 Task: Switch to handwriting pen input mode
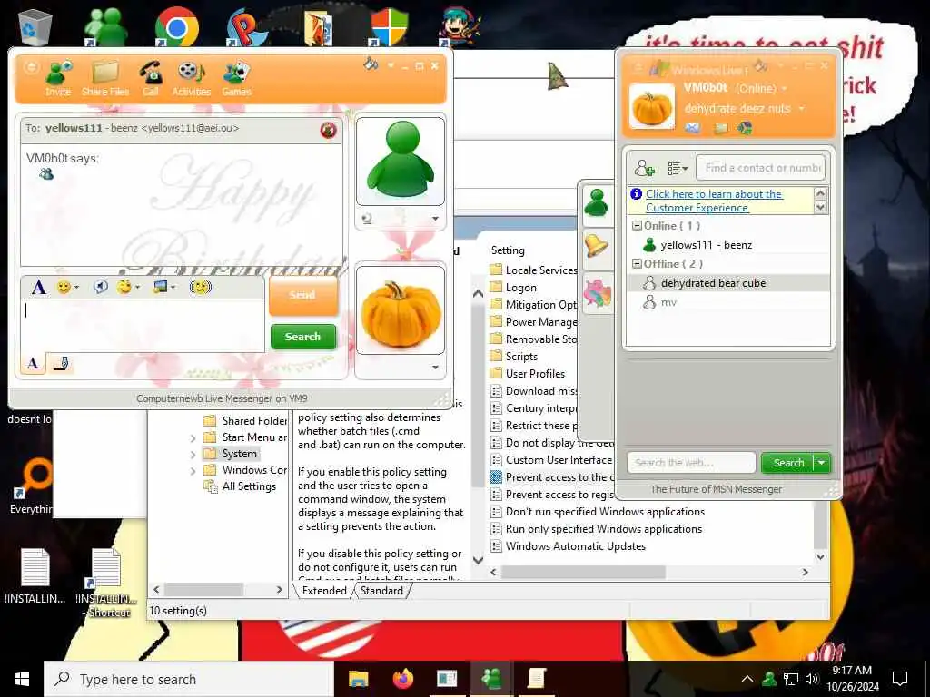[61, 363]
